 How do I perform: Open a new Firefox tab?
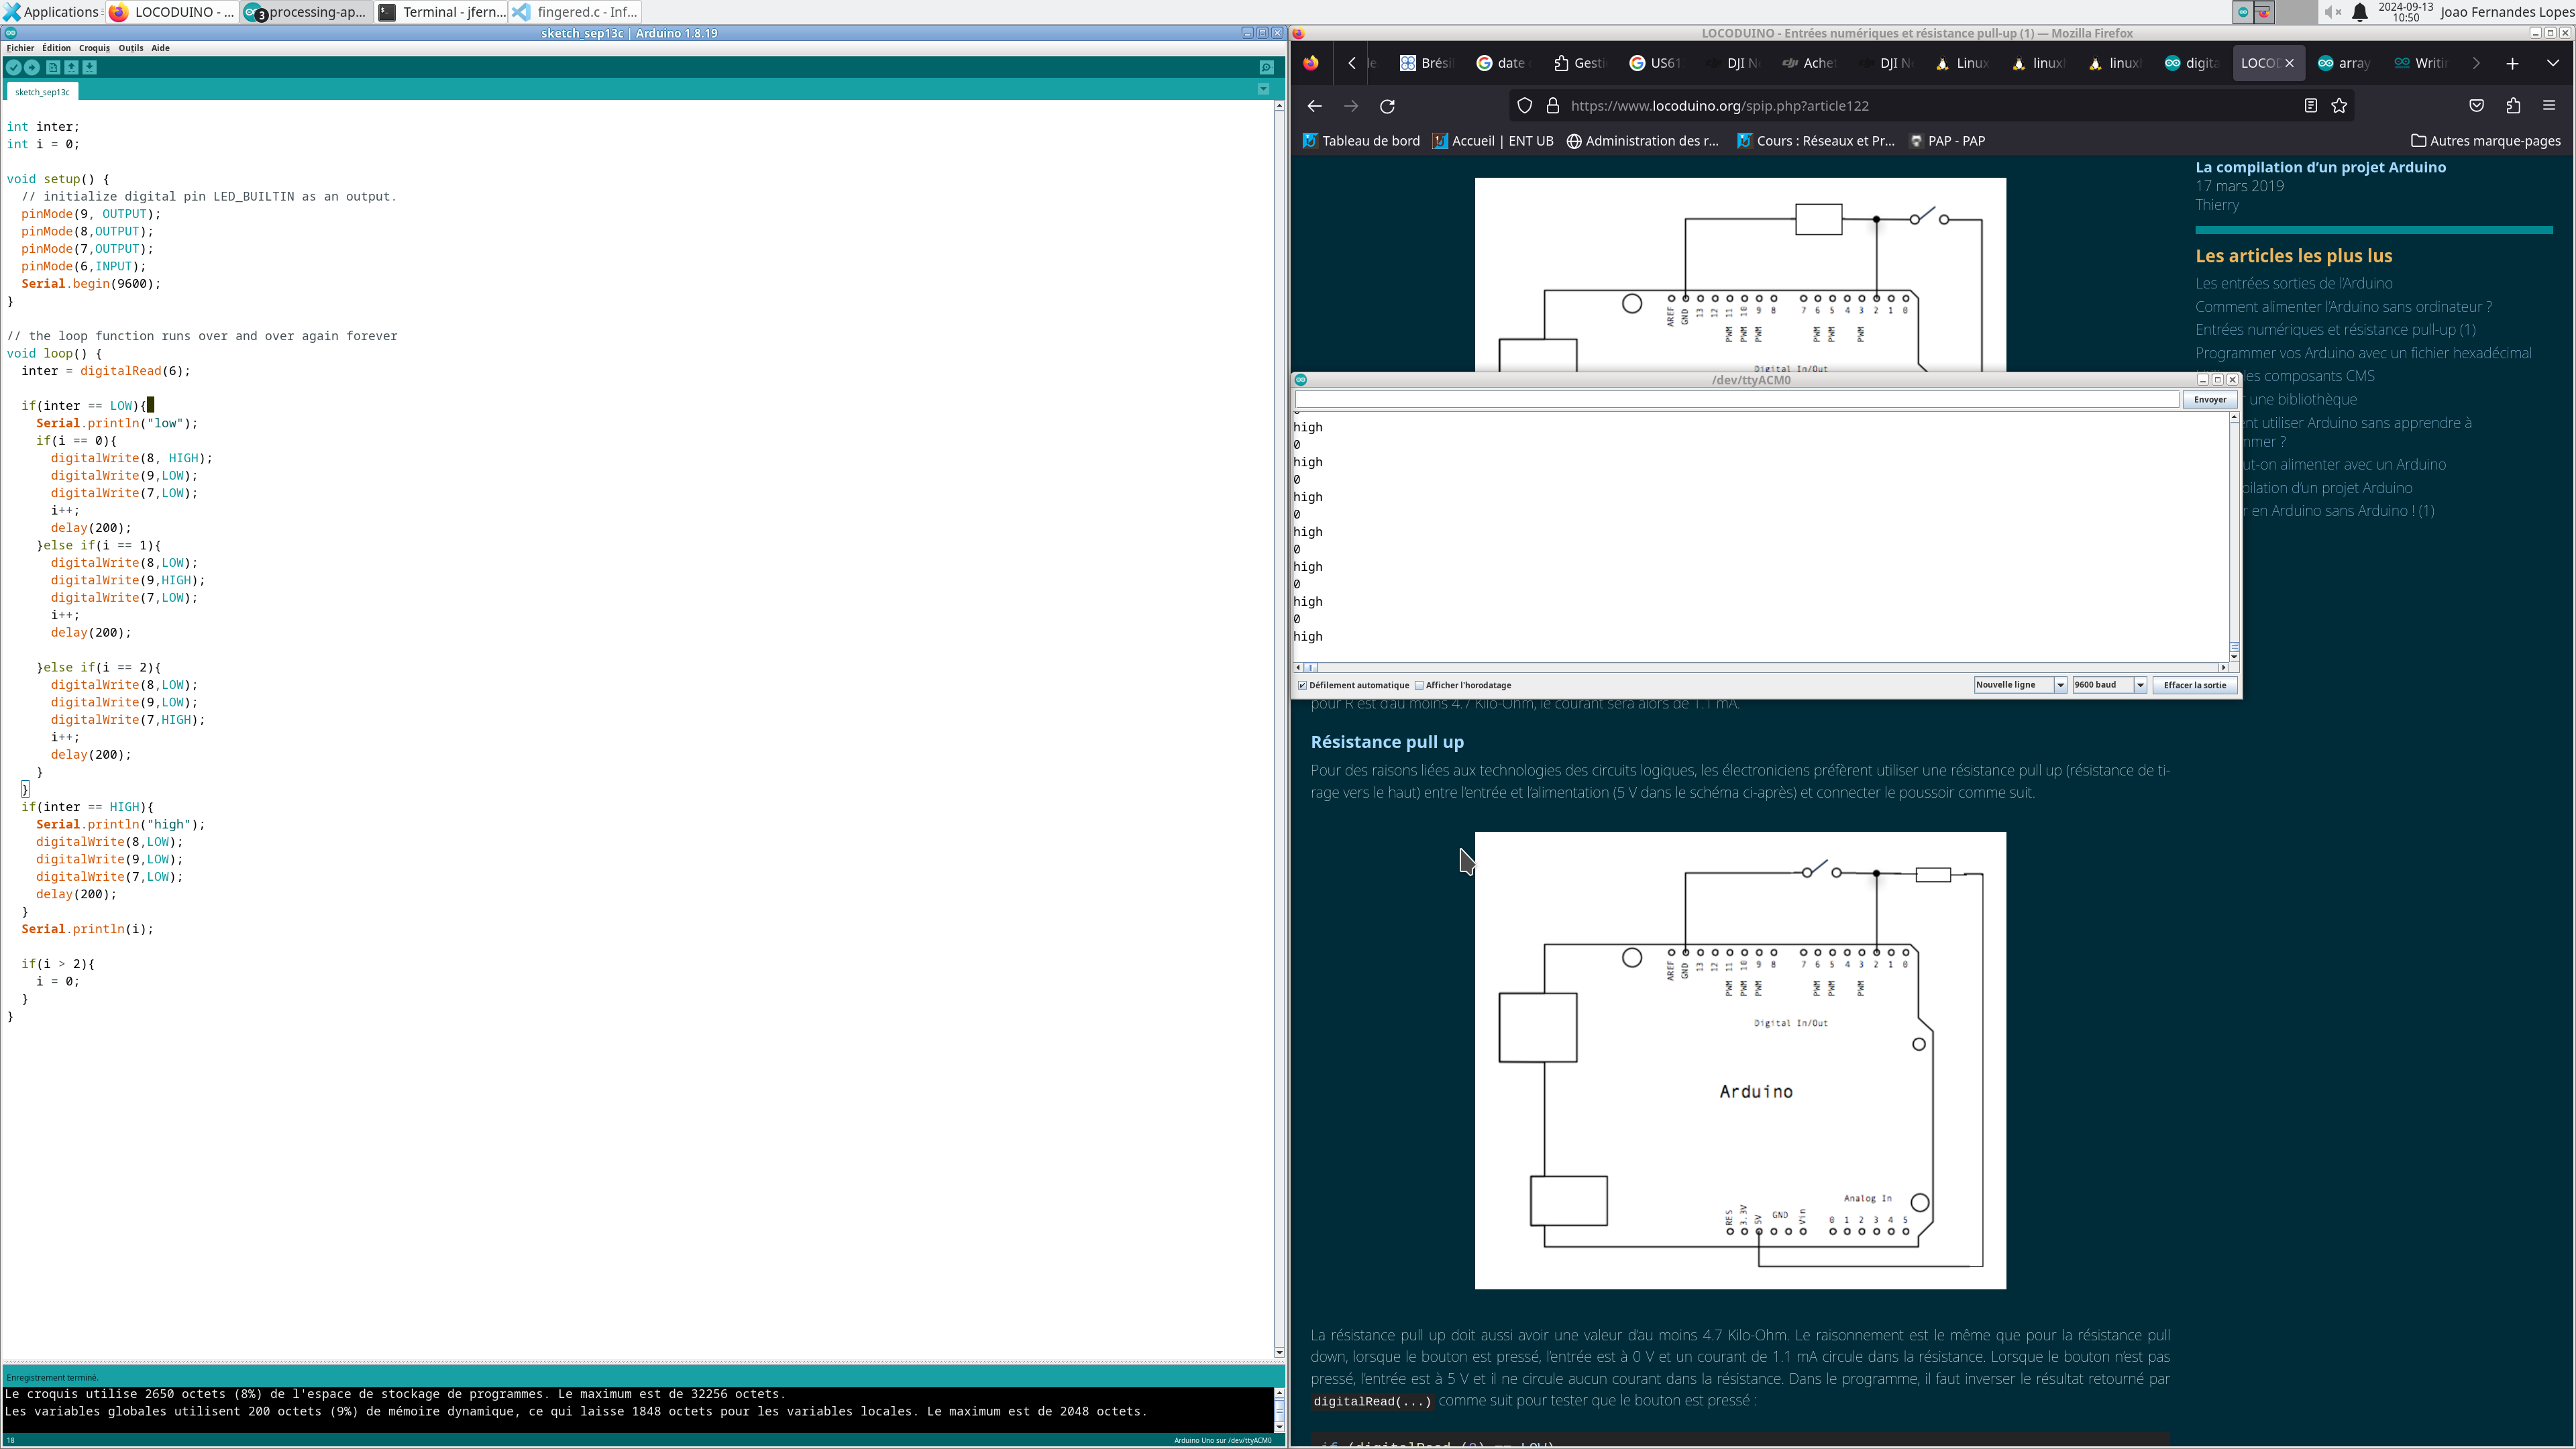pyautogui.click(x=2512, y=63)
